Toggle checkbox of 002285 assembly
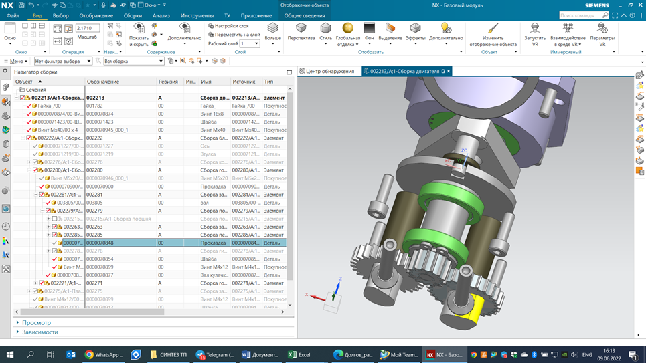Image resolution: width=646 pixels, height=363 pixels. pos(54,235)
